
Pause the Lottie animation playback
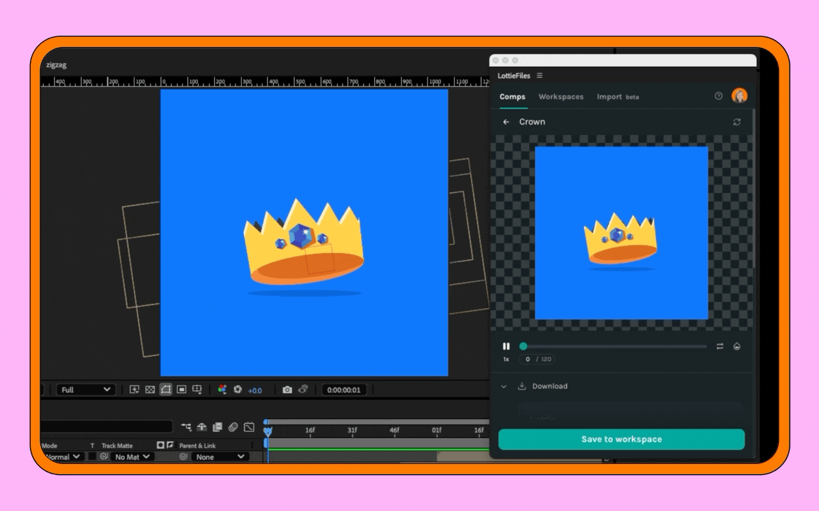506,346
